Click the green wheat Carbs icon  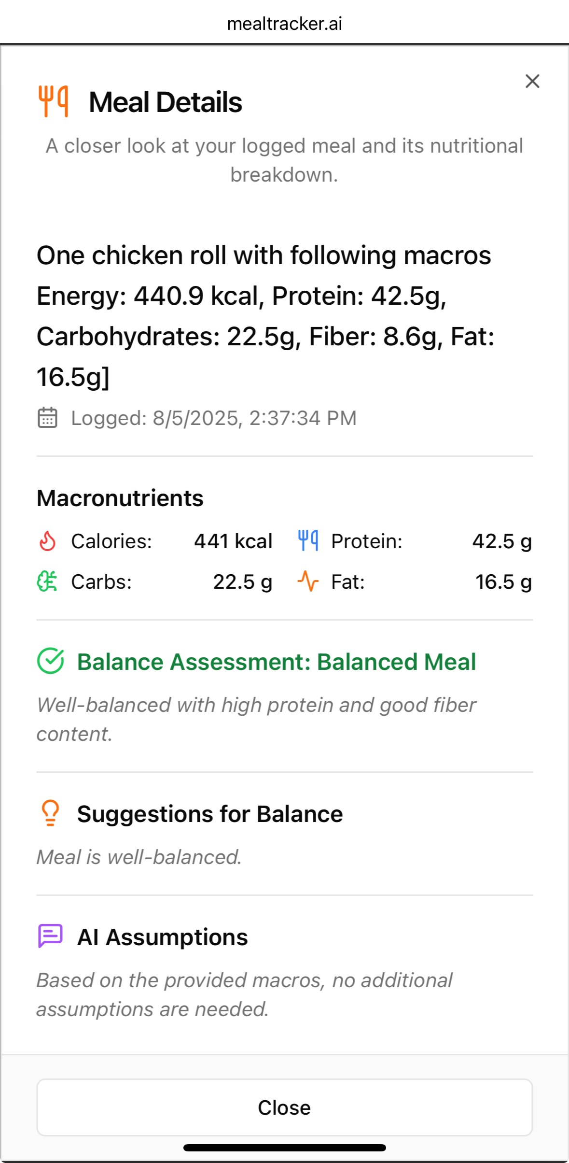pyautogui.click(x=47, y=581)
